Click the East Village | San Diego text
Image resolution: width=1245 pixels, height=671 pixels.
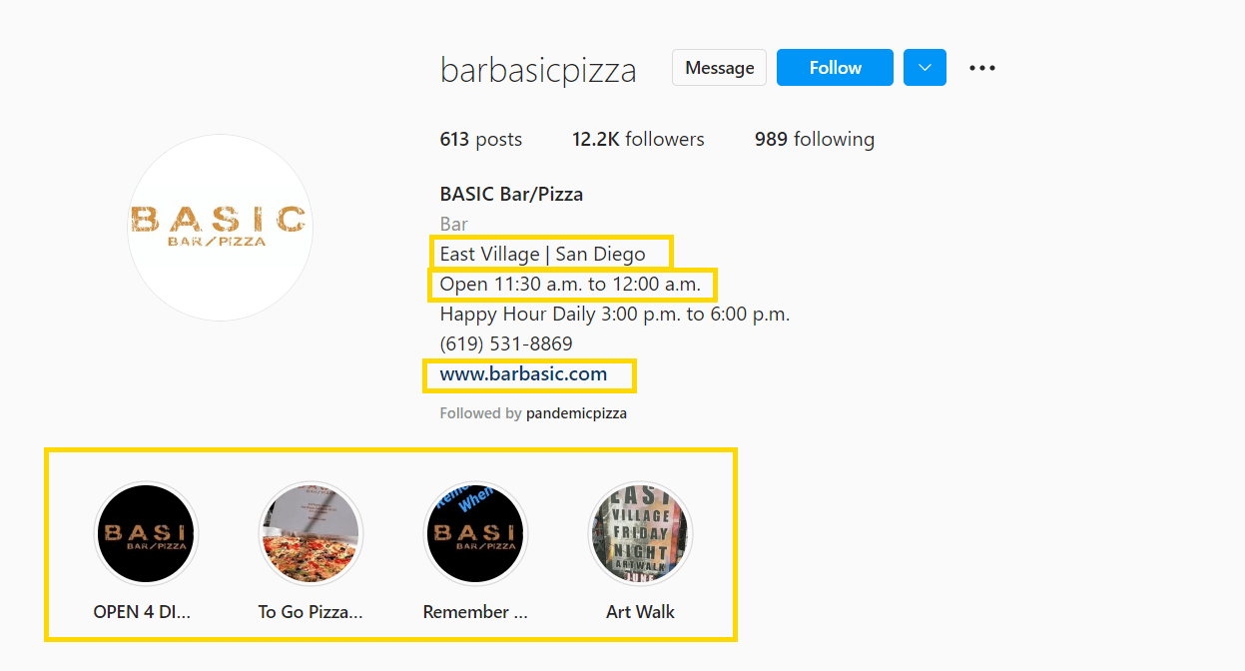(x=542, y=255)
